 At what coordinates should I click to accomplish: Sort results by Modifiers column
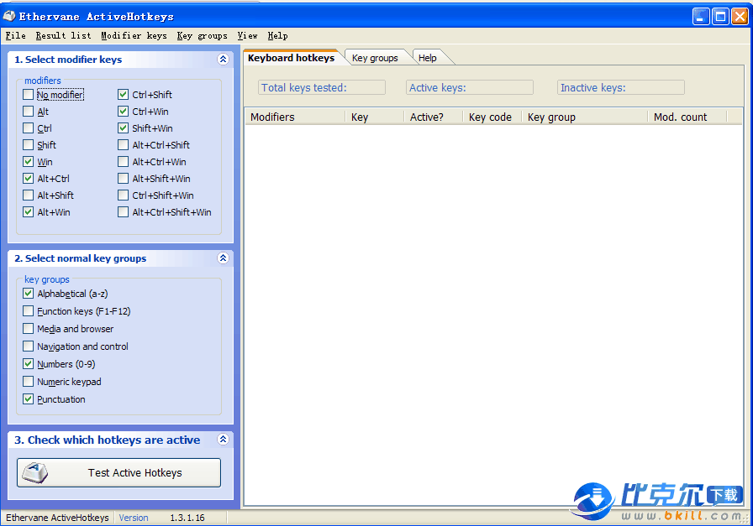(x=295, y=117)
